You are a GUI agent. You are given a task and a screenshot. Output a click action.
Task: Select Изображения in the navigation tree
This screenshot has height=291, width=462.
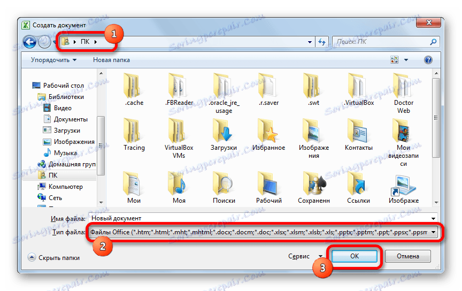(68, 142)
